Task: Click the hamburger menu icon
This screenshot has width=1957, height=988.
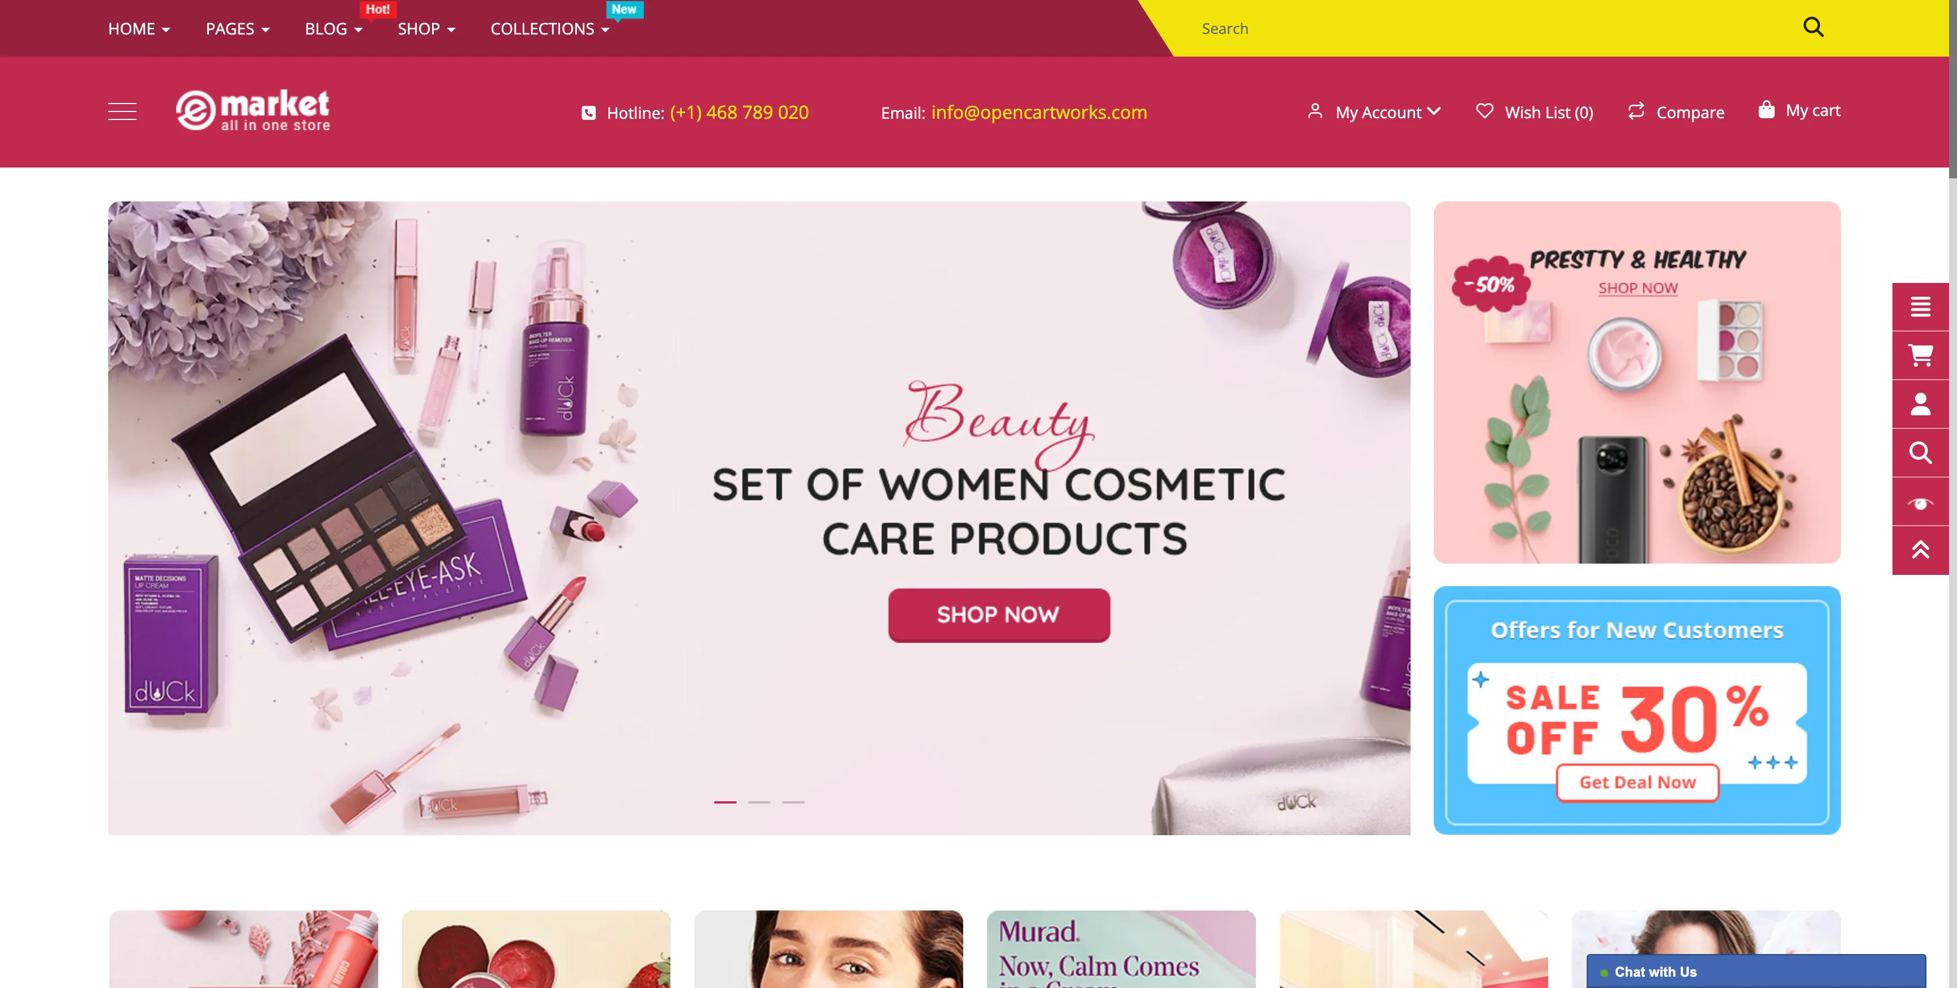Action: pyautogui.click(x=122, y=112)
